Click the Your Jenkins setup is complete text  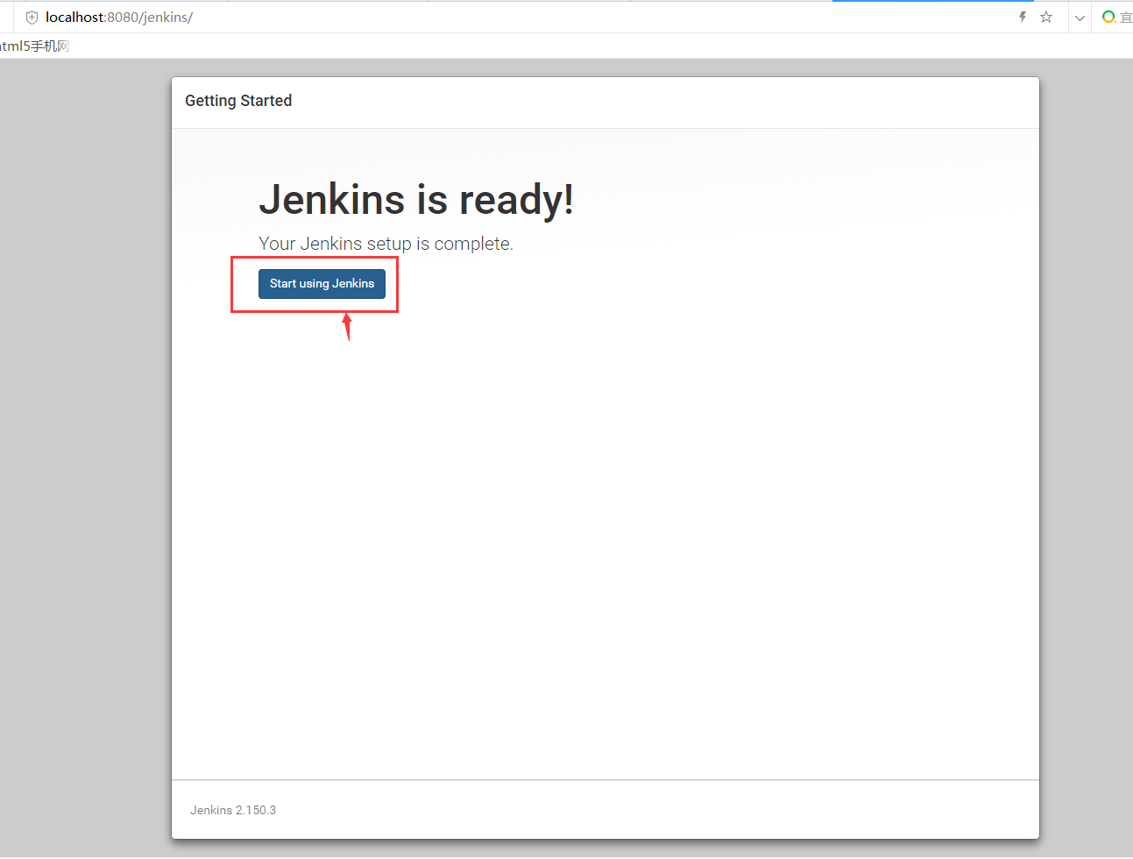[386, 244]
